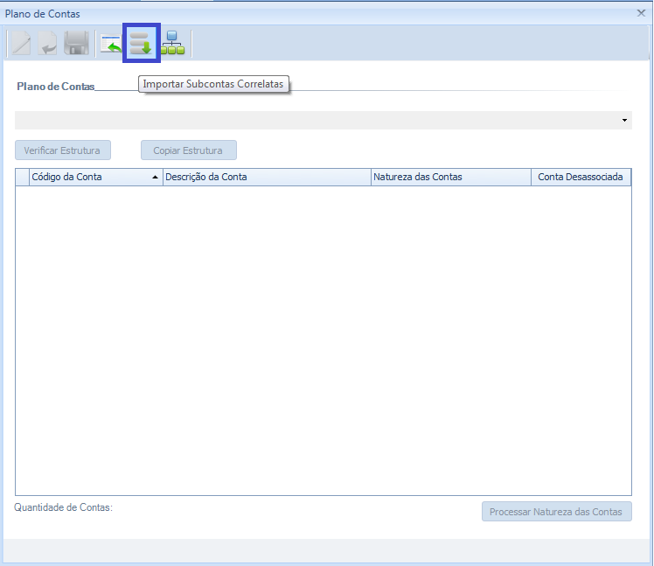Sort by Código da Conta column header
Screen dimensions: 654x566
(x=87, y=177)
